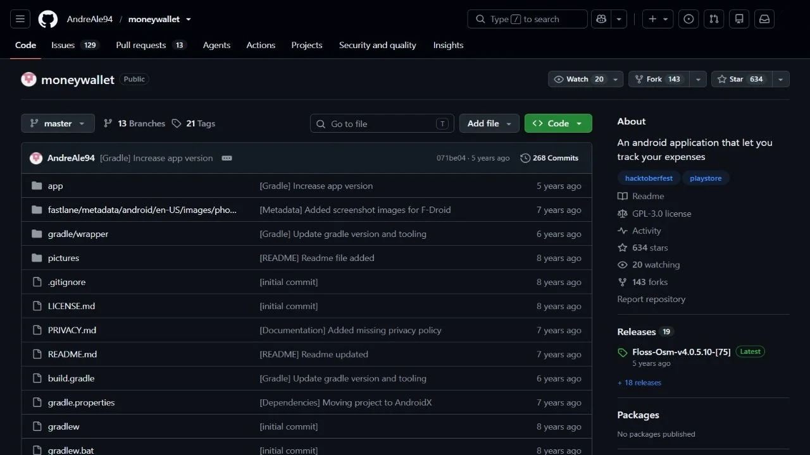Switch to the Code tab

coord(26,45)
